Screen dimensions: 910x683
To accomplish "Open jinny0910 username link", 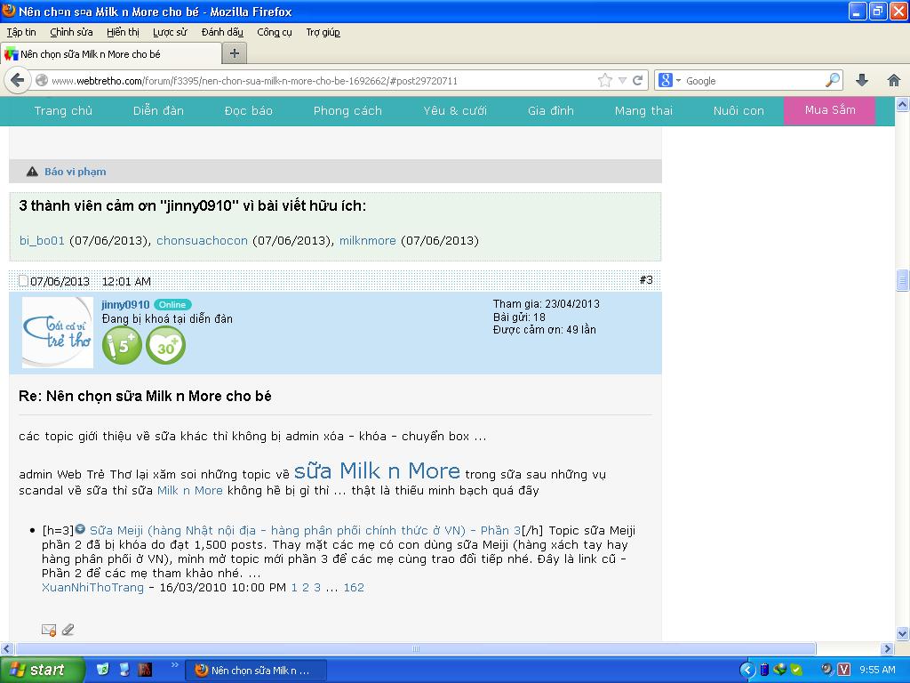I will (125, 304).
